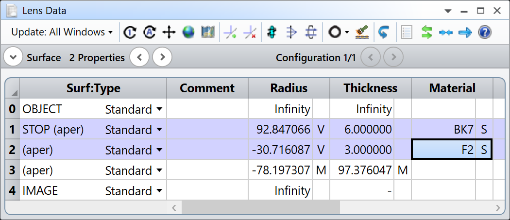Viewport: 510px width, 220px height.
Task: Click the blue right arrow toolbar icon
Action: [x=465, y=33]
